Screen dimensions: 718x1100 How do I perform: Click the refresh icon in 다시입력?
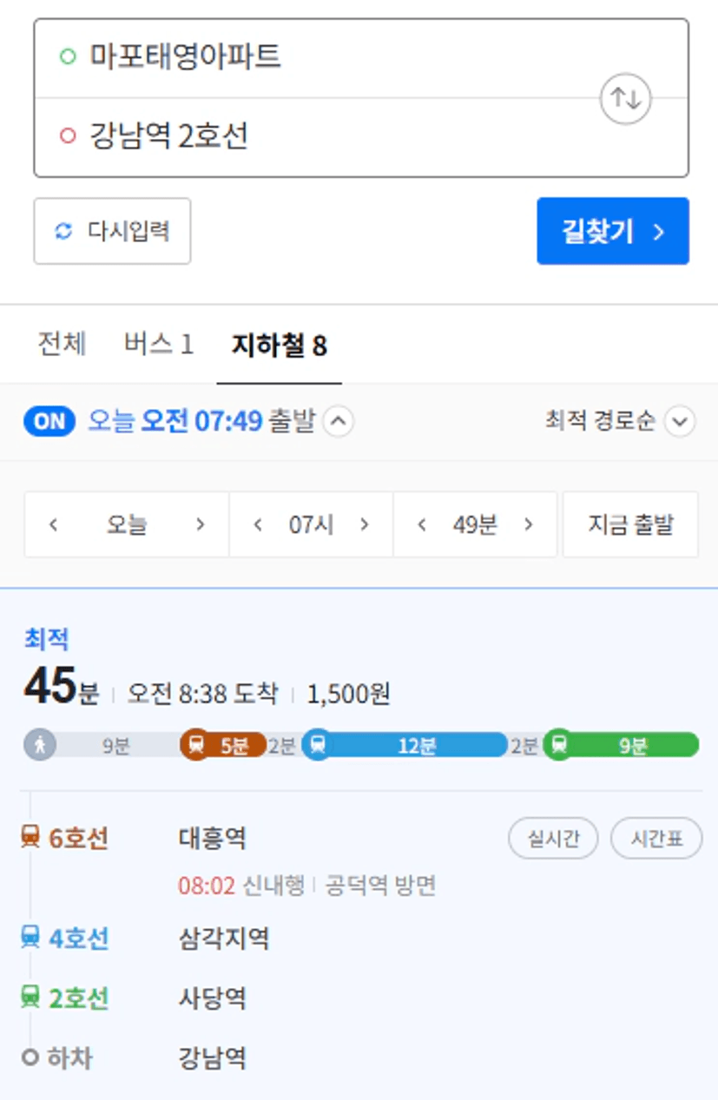[x=63, y=231]
